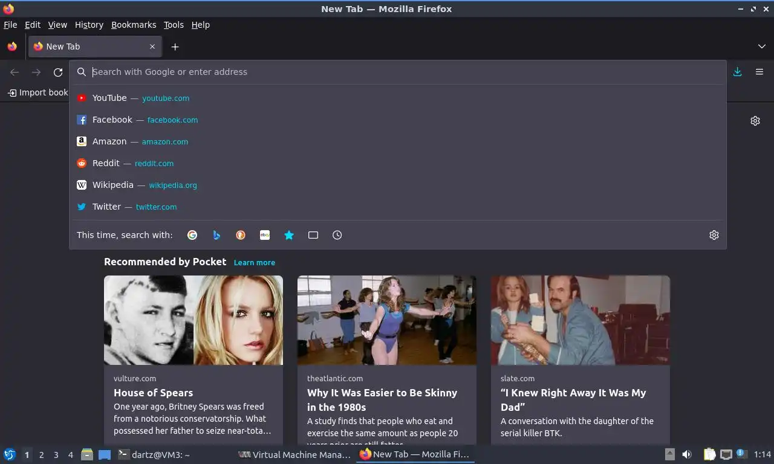774x464 pixels.
Task: Open I Knew Right Away It Was My Dad headline
Action: [573, 400]
